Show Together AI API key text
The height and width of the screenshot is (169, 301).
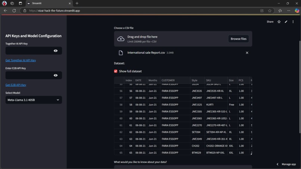pos(56,51)
